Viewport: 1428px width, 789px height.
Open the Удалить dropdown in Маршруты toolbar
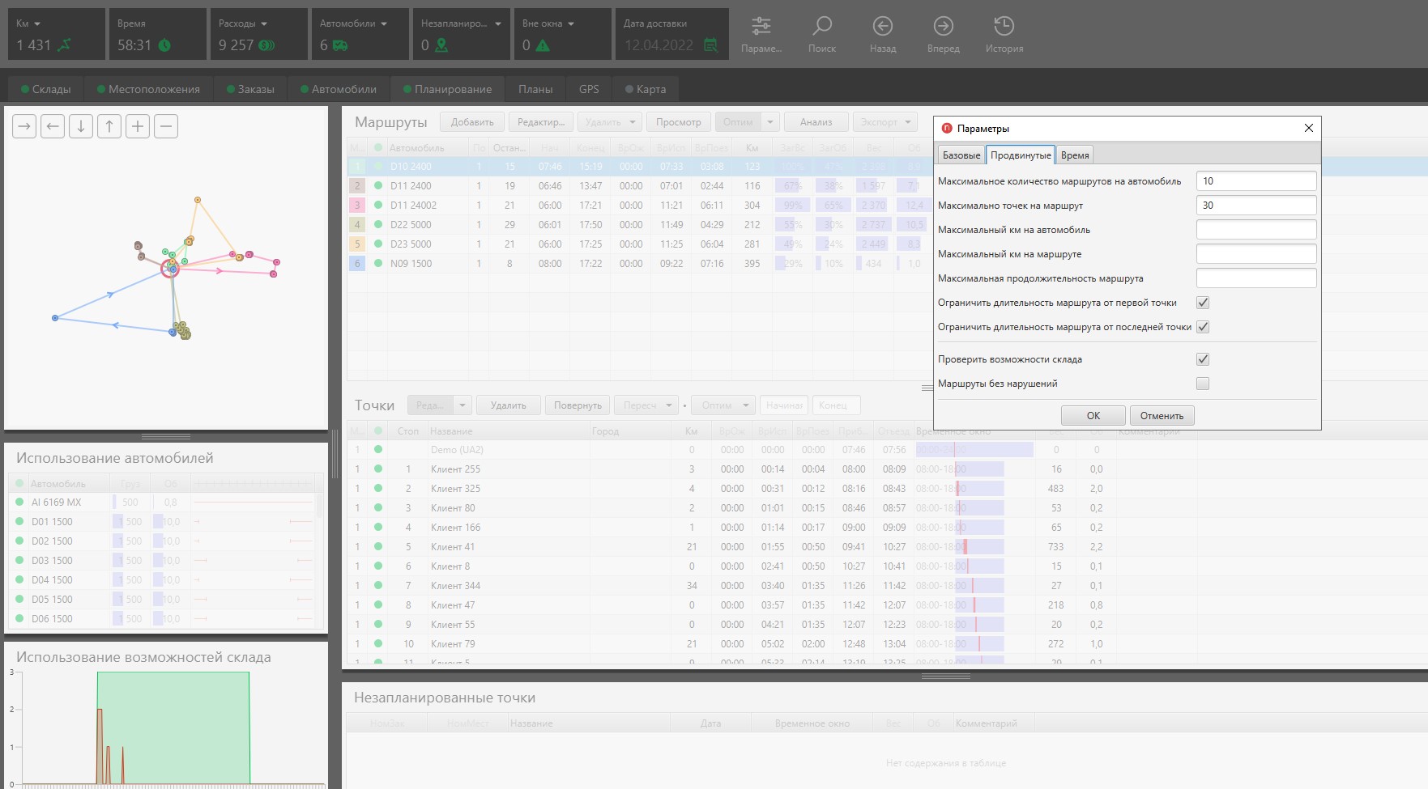click(633, 122)
